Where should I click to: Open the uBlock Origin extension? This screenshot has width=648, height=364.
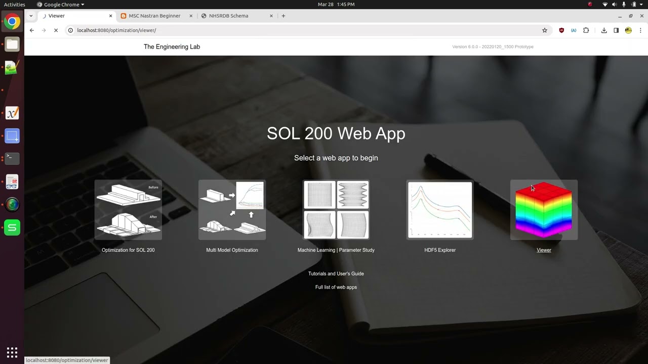coord(561,30)
